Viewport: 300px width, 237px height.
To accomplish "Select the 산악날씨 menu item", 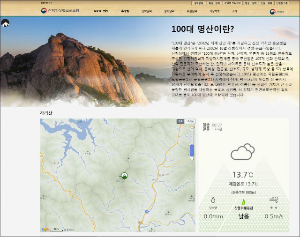I will pyautogui.click(x=147, y=11).
